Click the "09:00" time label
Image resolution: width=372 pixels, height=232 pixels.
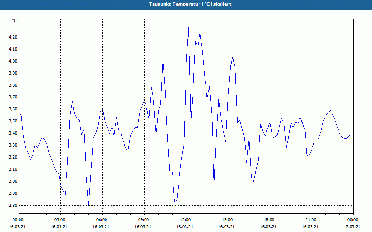click(x=144, y=220)
